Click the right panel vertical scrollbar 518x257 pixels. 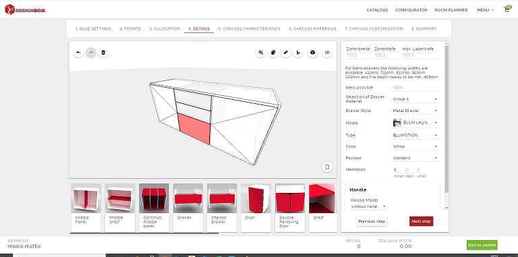point(447,119)
